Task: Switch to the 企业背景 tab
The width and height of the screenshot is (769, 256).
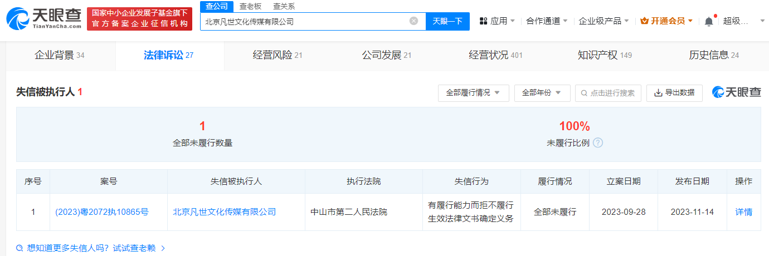Action: point(60,55)
